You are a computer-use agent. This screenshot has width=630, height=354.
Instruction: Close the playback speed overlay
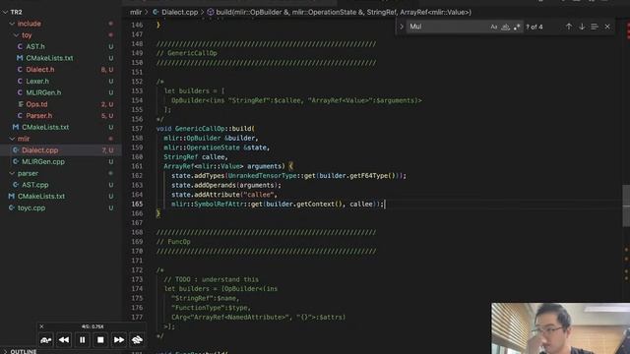pyautogui.click(x=41, y=326)
